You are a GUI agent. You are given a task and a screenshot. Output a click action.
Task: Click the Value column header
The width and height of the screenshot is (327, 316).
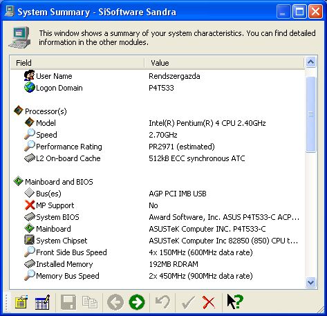coord(224,63)
